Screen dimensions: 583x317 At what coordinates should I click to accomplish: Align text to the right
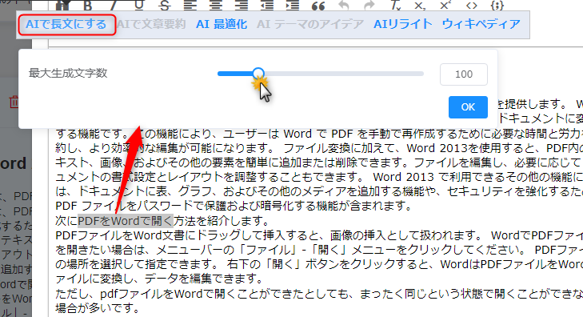[242, 6]
